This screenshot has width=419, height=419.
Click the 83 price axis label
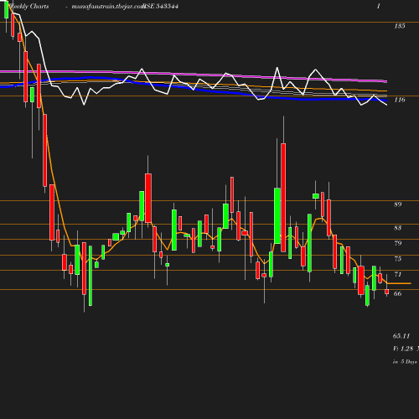(x=398, y=228)
